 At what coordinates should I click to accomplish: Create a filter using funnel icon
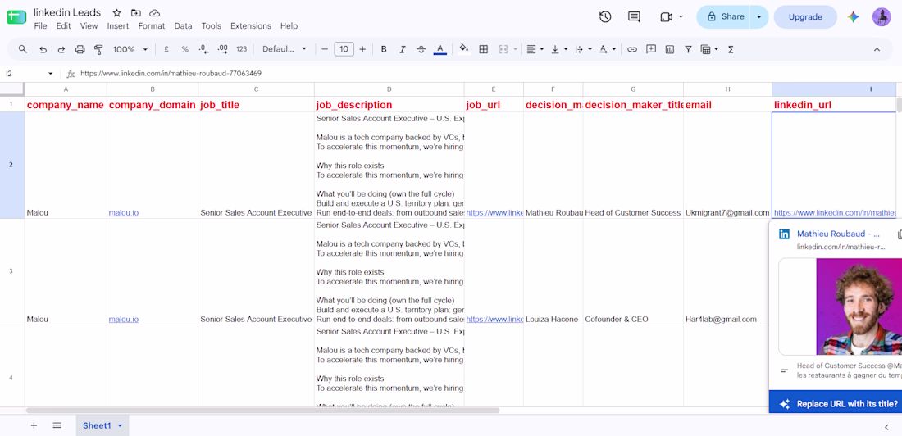tap(688, 49)
